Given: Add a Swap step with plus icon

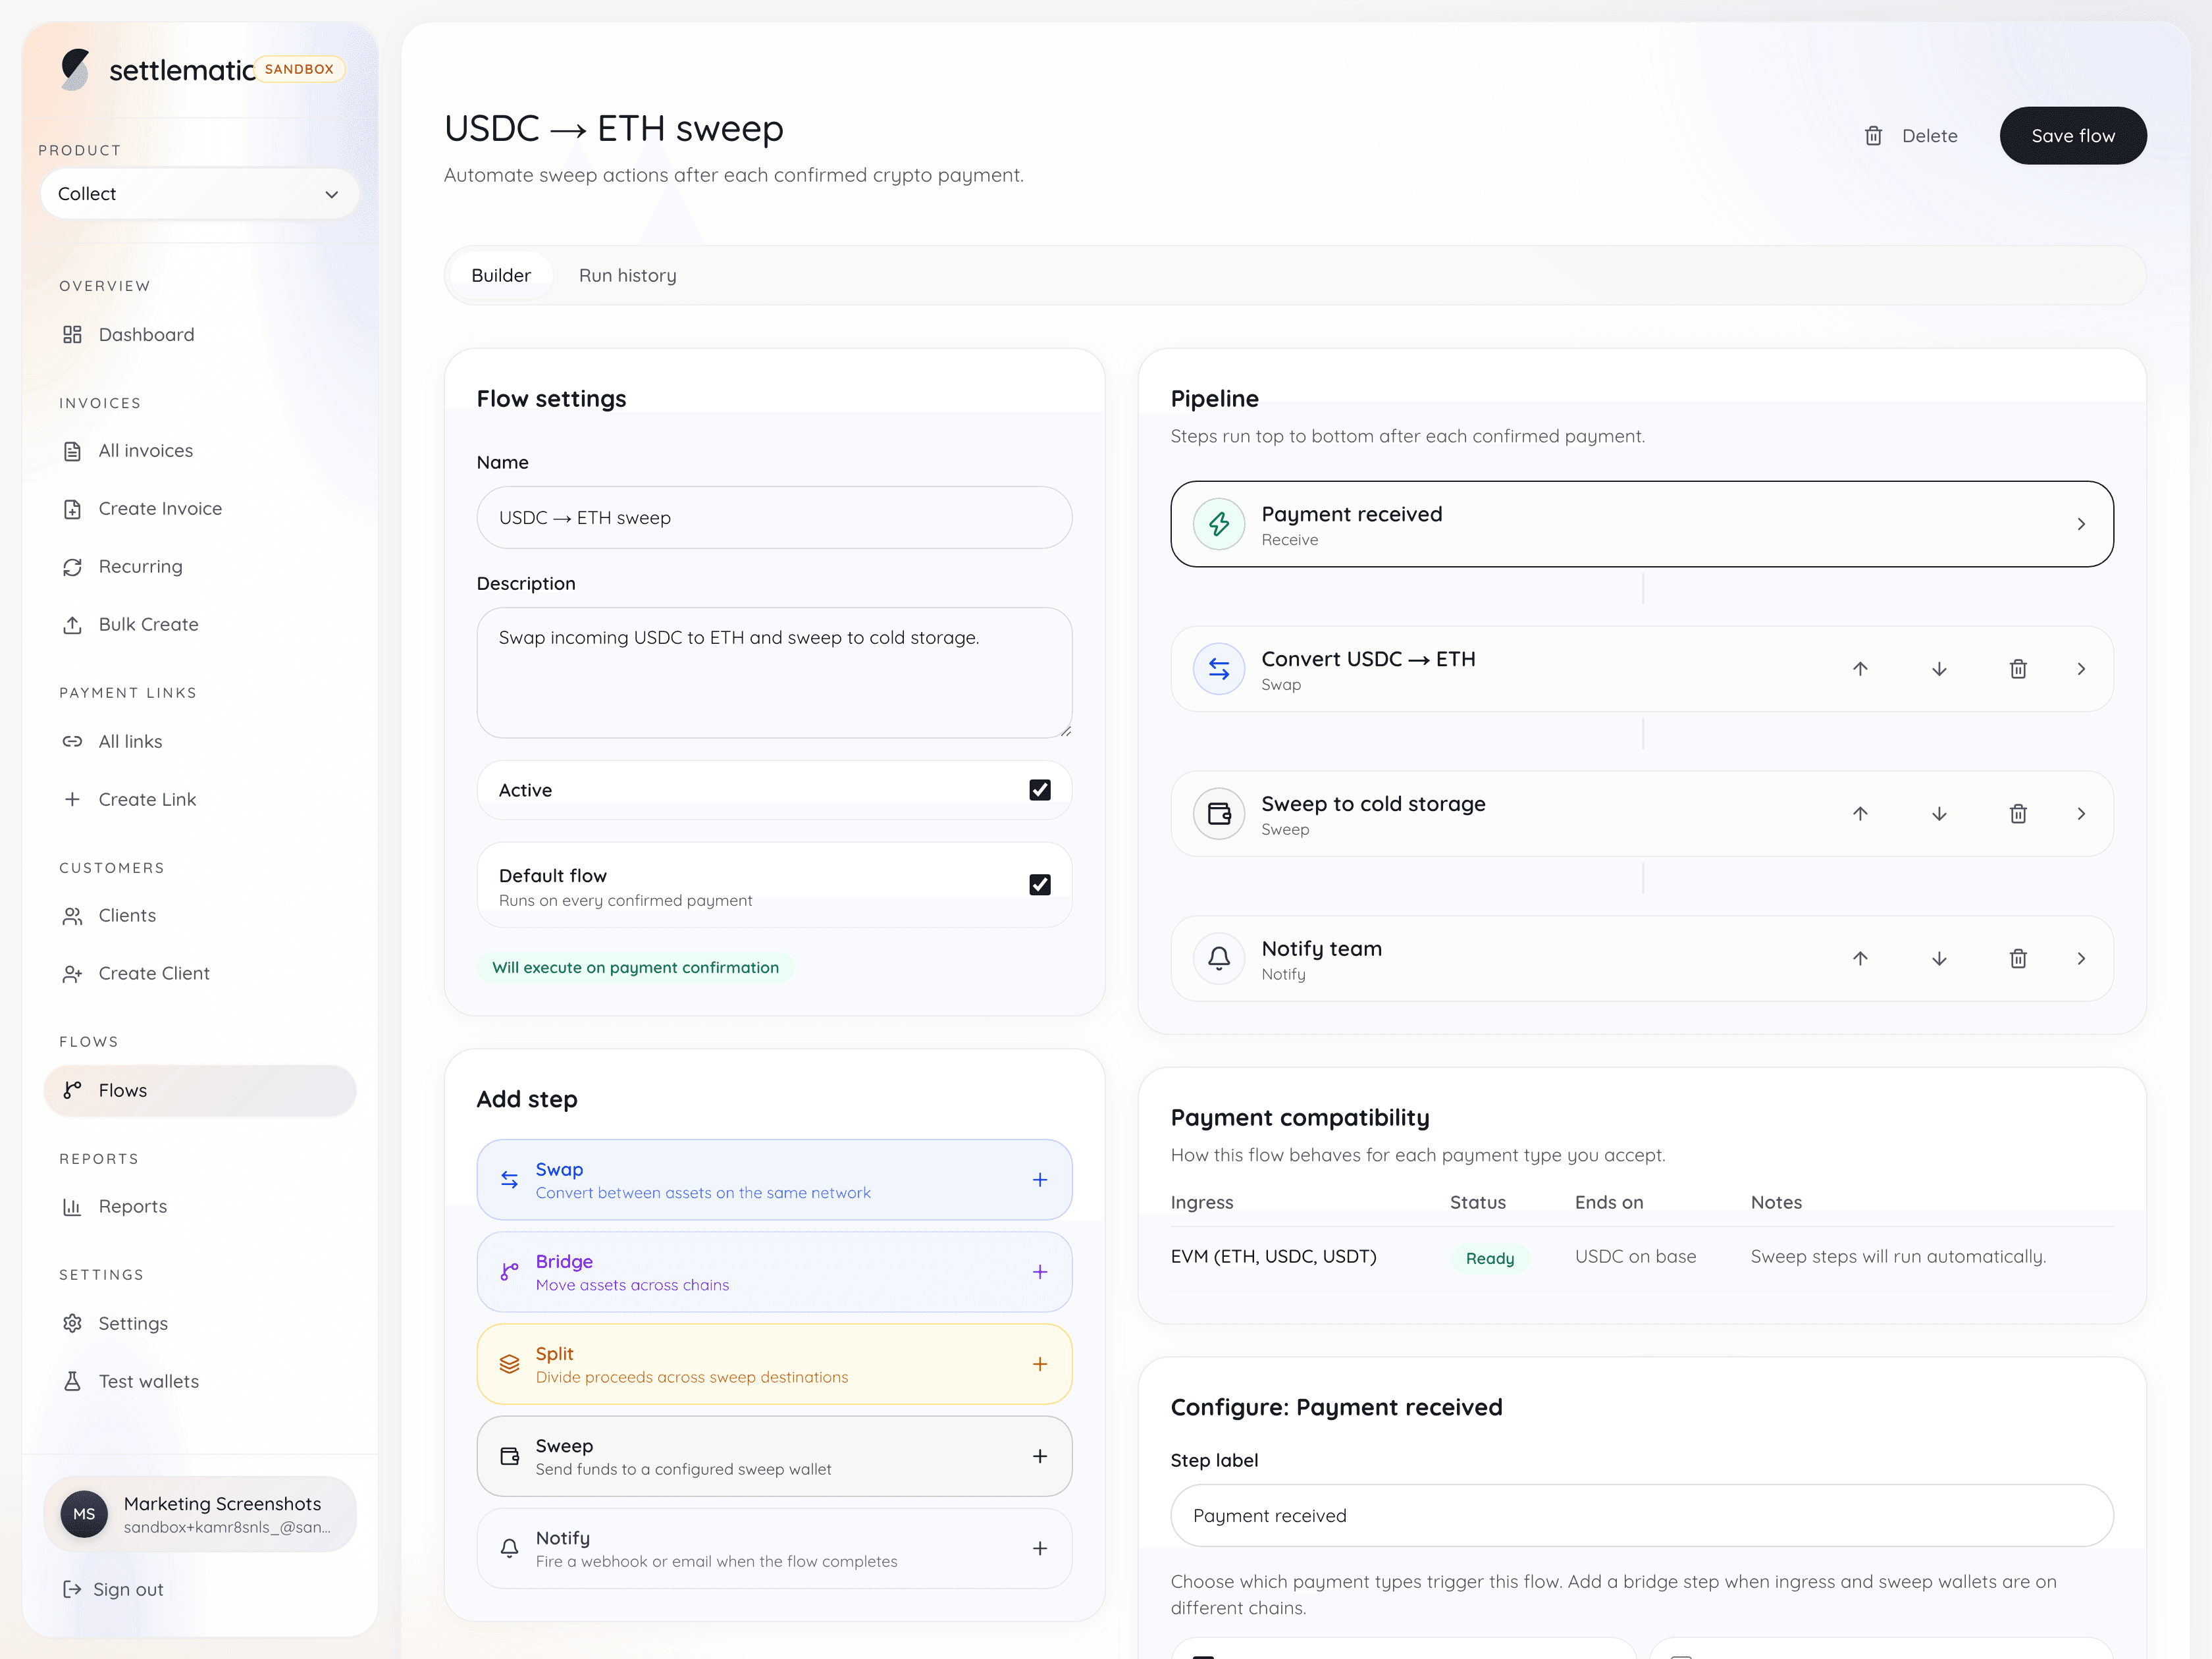Looking at the screenshot, I should coord(1040,1180).
